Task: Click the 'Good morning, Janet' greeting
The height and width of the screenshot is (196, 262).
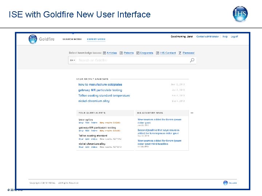Action: coord(182,37)
